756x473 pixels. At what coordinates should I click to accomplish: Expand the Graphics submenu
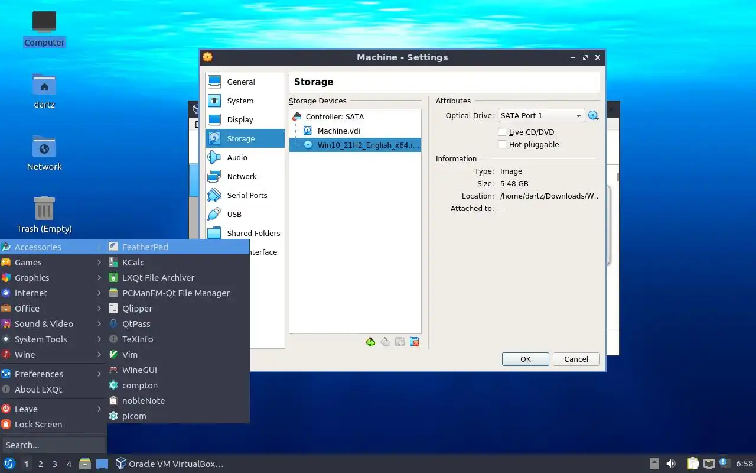click(x=53, y=277)
